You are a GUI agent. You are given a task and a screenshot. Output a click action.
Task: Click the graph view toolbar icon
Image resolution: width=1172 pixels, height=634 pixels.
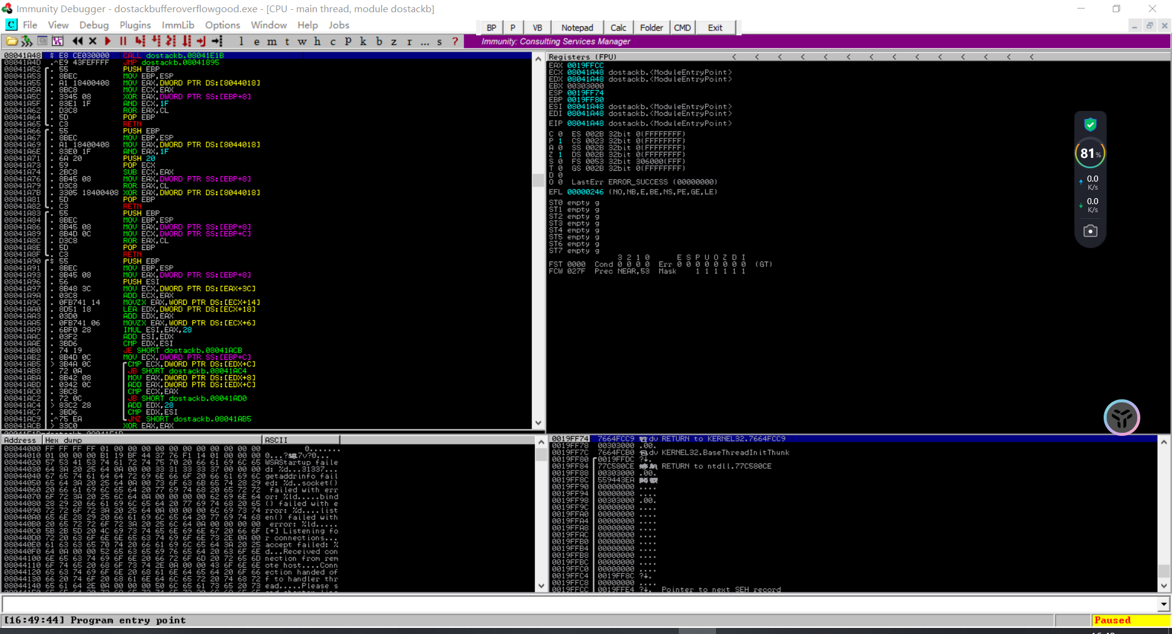pyautogui.click(x=57, y=41)
